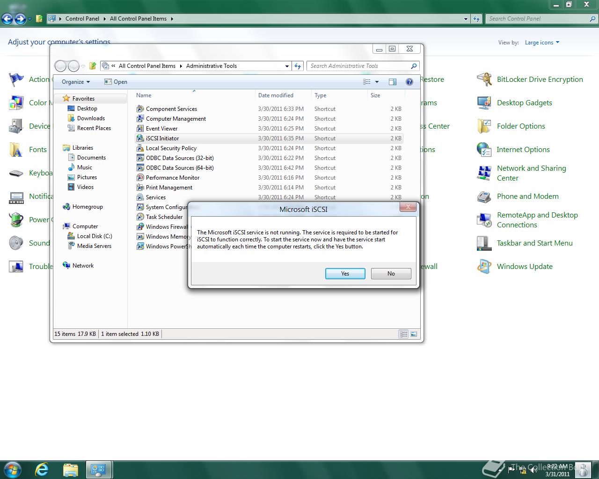Open the Windows Start button
The height and width of the screenshot is (479, 599).
pos(13,469)
